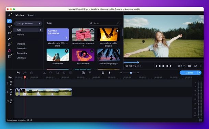
Task: Download all items in Tutti category
Action: pos(40,30)
